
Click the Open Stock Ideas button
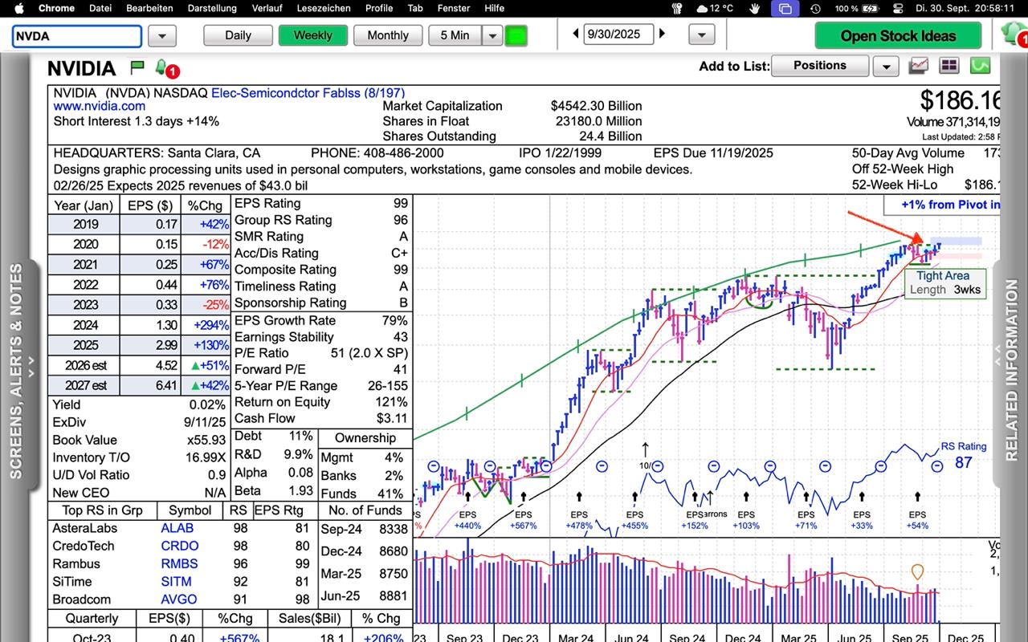tap(898, 35)
